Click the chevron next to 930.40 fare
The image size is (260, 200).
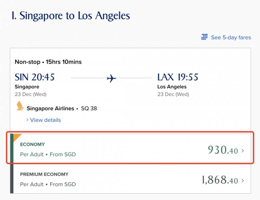(243, 151)
